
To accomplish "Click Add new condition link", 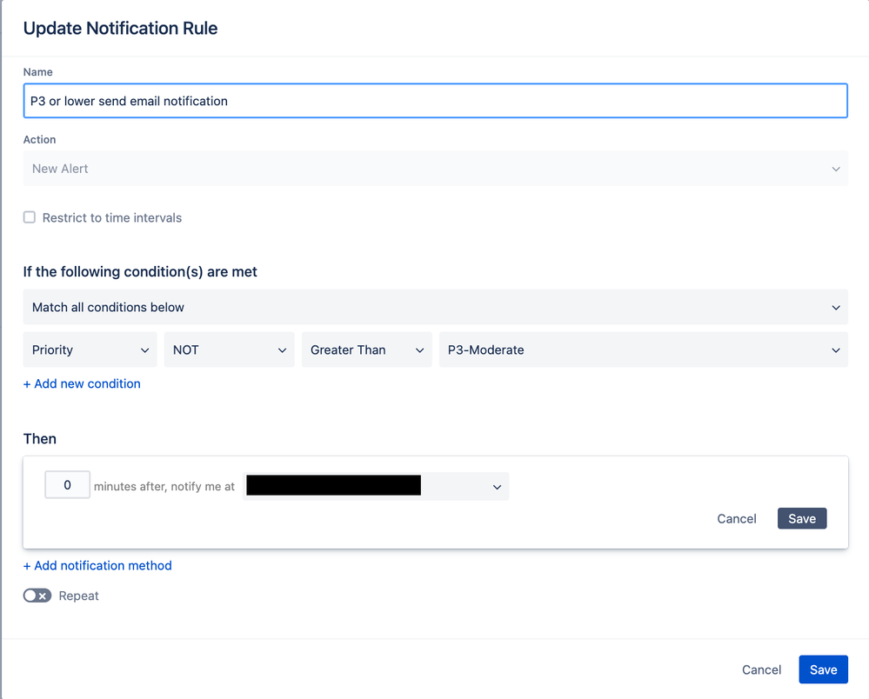I will (x=82, y=383).
